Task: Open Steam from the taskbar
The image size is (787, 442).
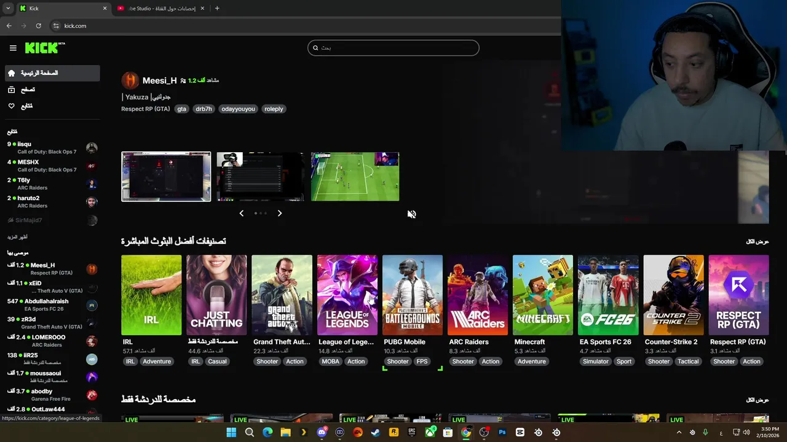Action: (376, 432)
